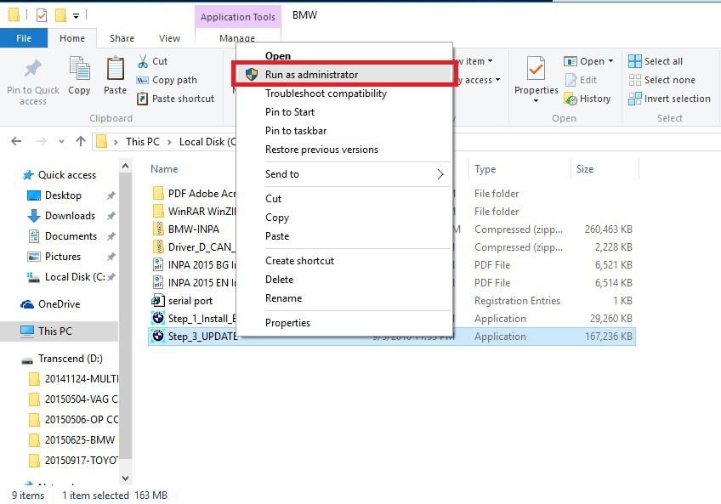Click the Paste clipboard icon in ribbon
This screenshot has height=504, width=721.
115,69
